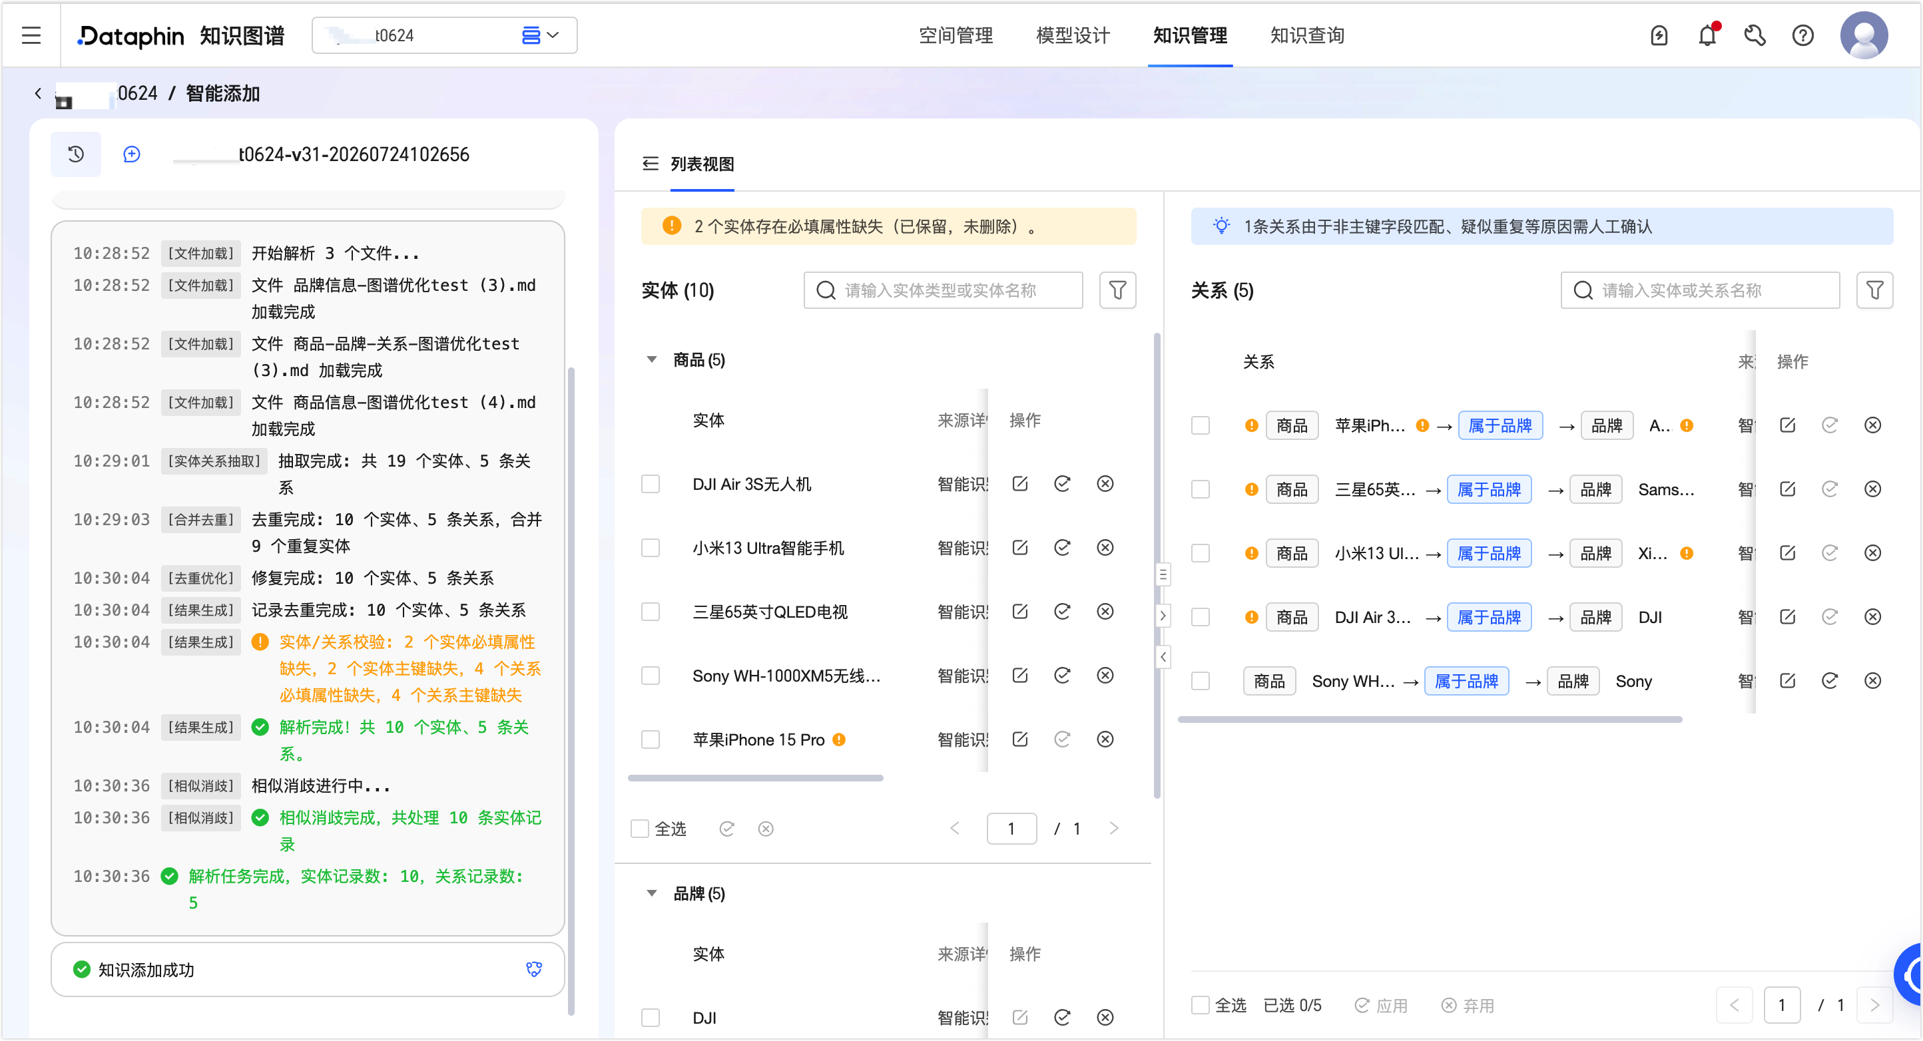This screenshot has width=1923, height=1041.
Task: Edit the DJI Air 3S无人机 entity
Action: click(1019, 484)
